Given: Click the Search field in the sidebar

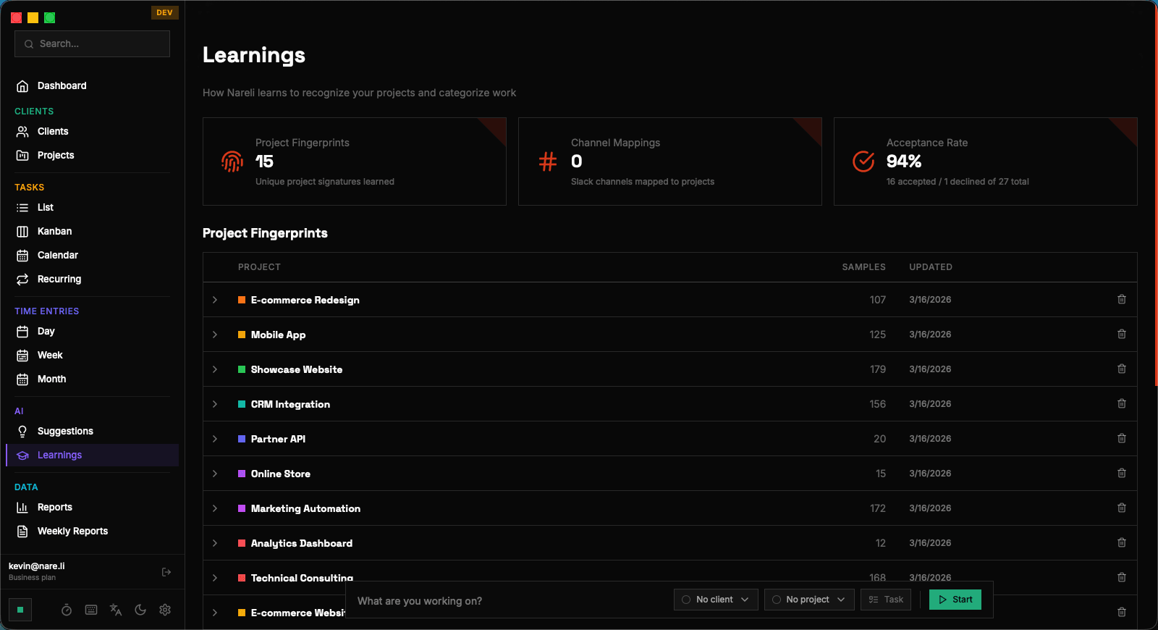Looking at the screenshot, I should [x=92, y=43].
